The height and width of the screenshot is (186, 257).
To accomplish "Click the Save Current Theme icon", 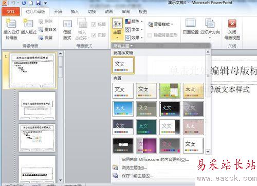I will click(x=115, y=176).
